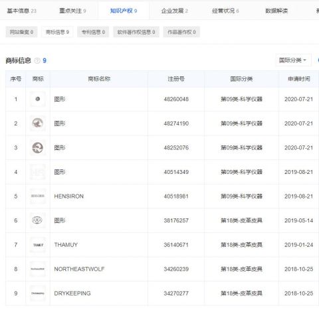The height and width of the screenshot is (310, 319).
Task: Click the 2019-05-14 application date
Action: tap(298, 220)
